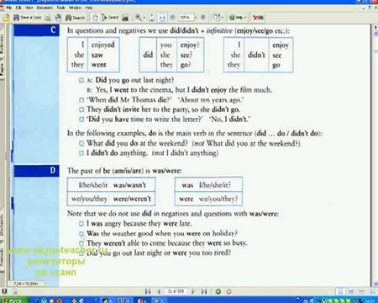This screenshot has width=378, height=303.
Task: Click the page number field
Action: 176,291
